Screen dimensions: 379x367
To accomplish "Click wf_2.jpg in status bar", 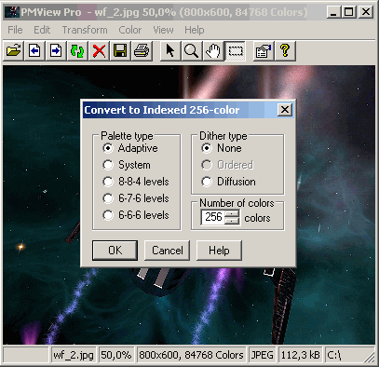I will coord(74,355).
